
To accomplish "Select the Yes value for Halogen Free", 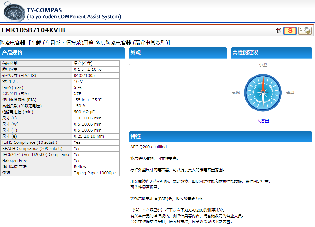I will point(77,161).
